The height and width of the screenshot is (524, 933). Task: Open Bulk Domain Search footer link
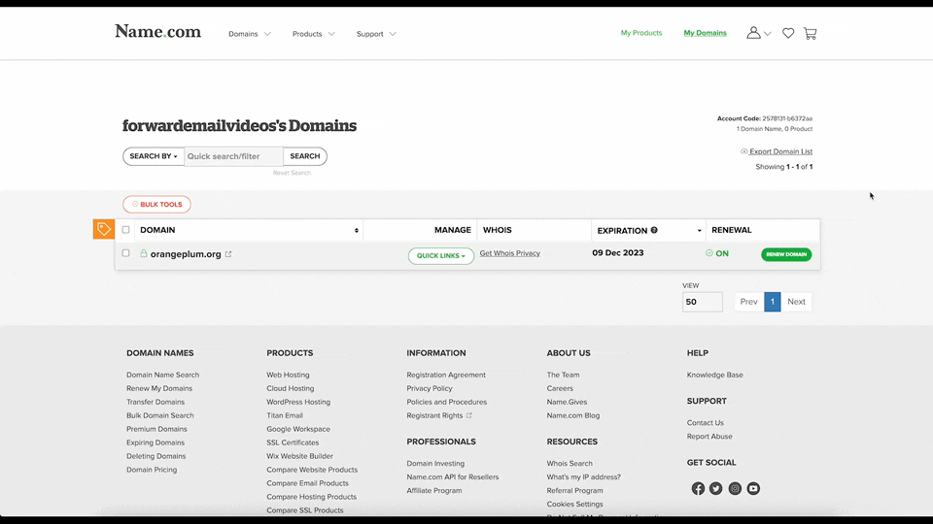click(160, 416)
